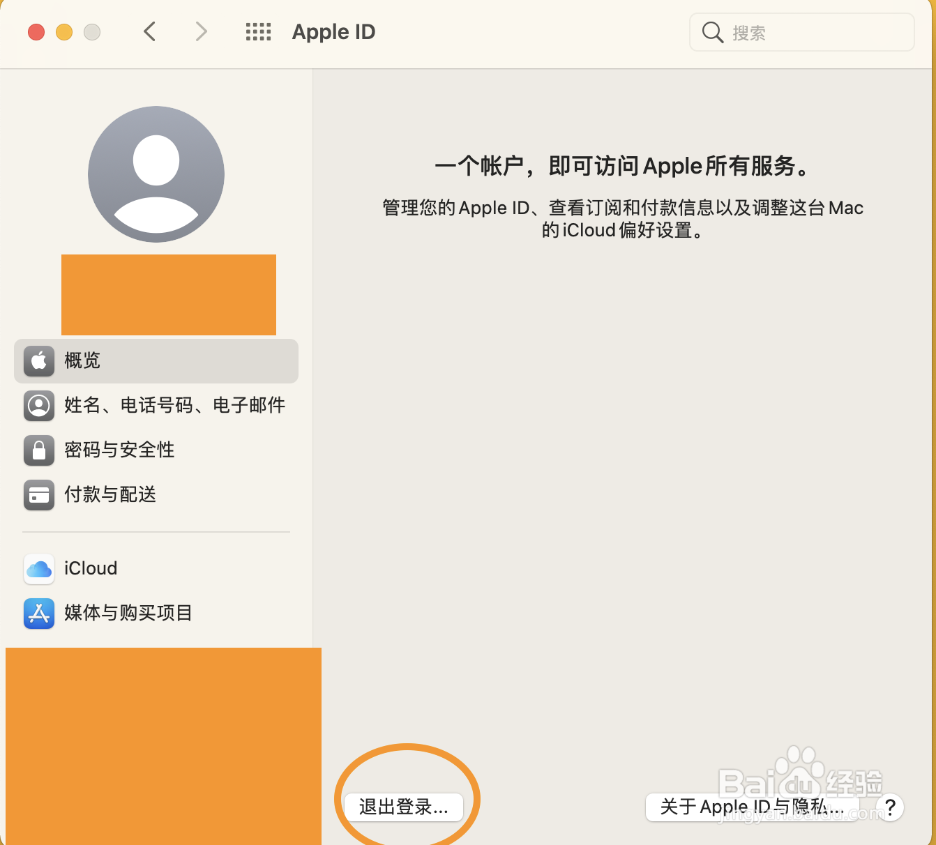936x845 pixels.
Task: Click headline 一个帐户，即可访问 Apple 所有服务
Action: coord(623,167)
